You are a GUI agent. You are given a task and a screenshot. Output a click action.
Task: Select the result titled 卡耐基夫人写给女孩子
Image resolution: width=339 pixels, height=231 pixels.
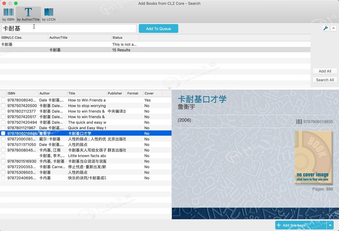pos(86,150)
